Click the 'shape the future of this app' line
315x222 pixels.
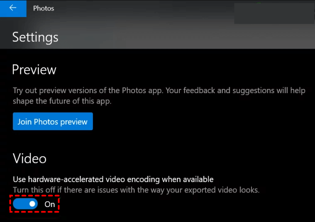[62, 101]
